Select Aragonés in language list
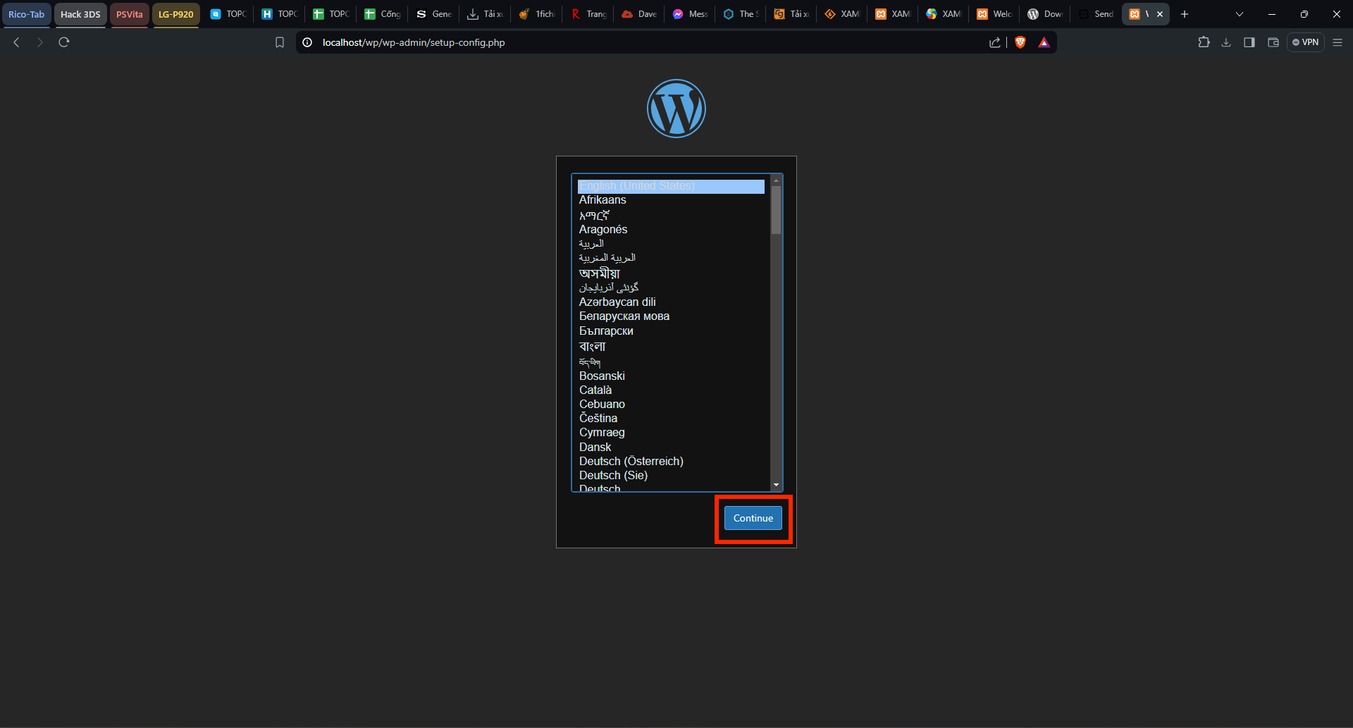The height and width of the screenshot is (728, 1353). pyautogui.click(x=671, y=230)
